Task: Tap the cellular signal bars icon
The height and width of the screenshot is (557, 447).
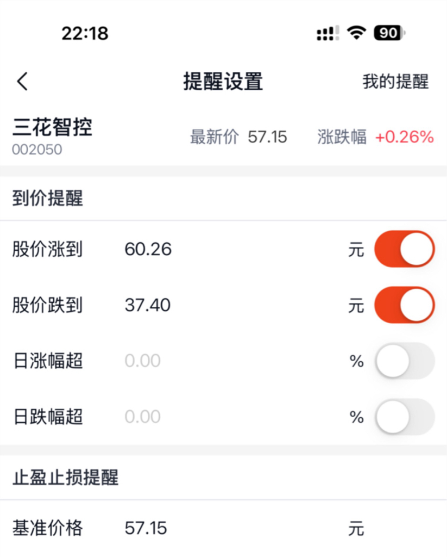Action: pyautogui.click(x=328, y=34)
